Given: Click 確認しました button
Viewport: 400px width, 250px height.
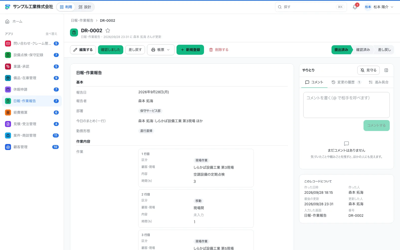Looking at the screenshot, I should point(110,50).
